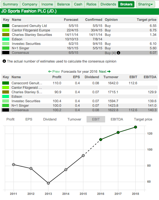Viewport: 159px width, 200px height.
Task: Open the Ratios tab
Action: 91,4
